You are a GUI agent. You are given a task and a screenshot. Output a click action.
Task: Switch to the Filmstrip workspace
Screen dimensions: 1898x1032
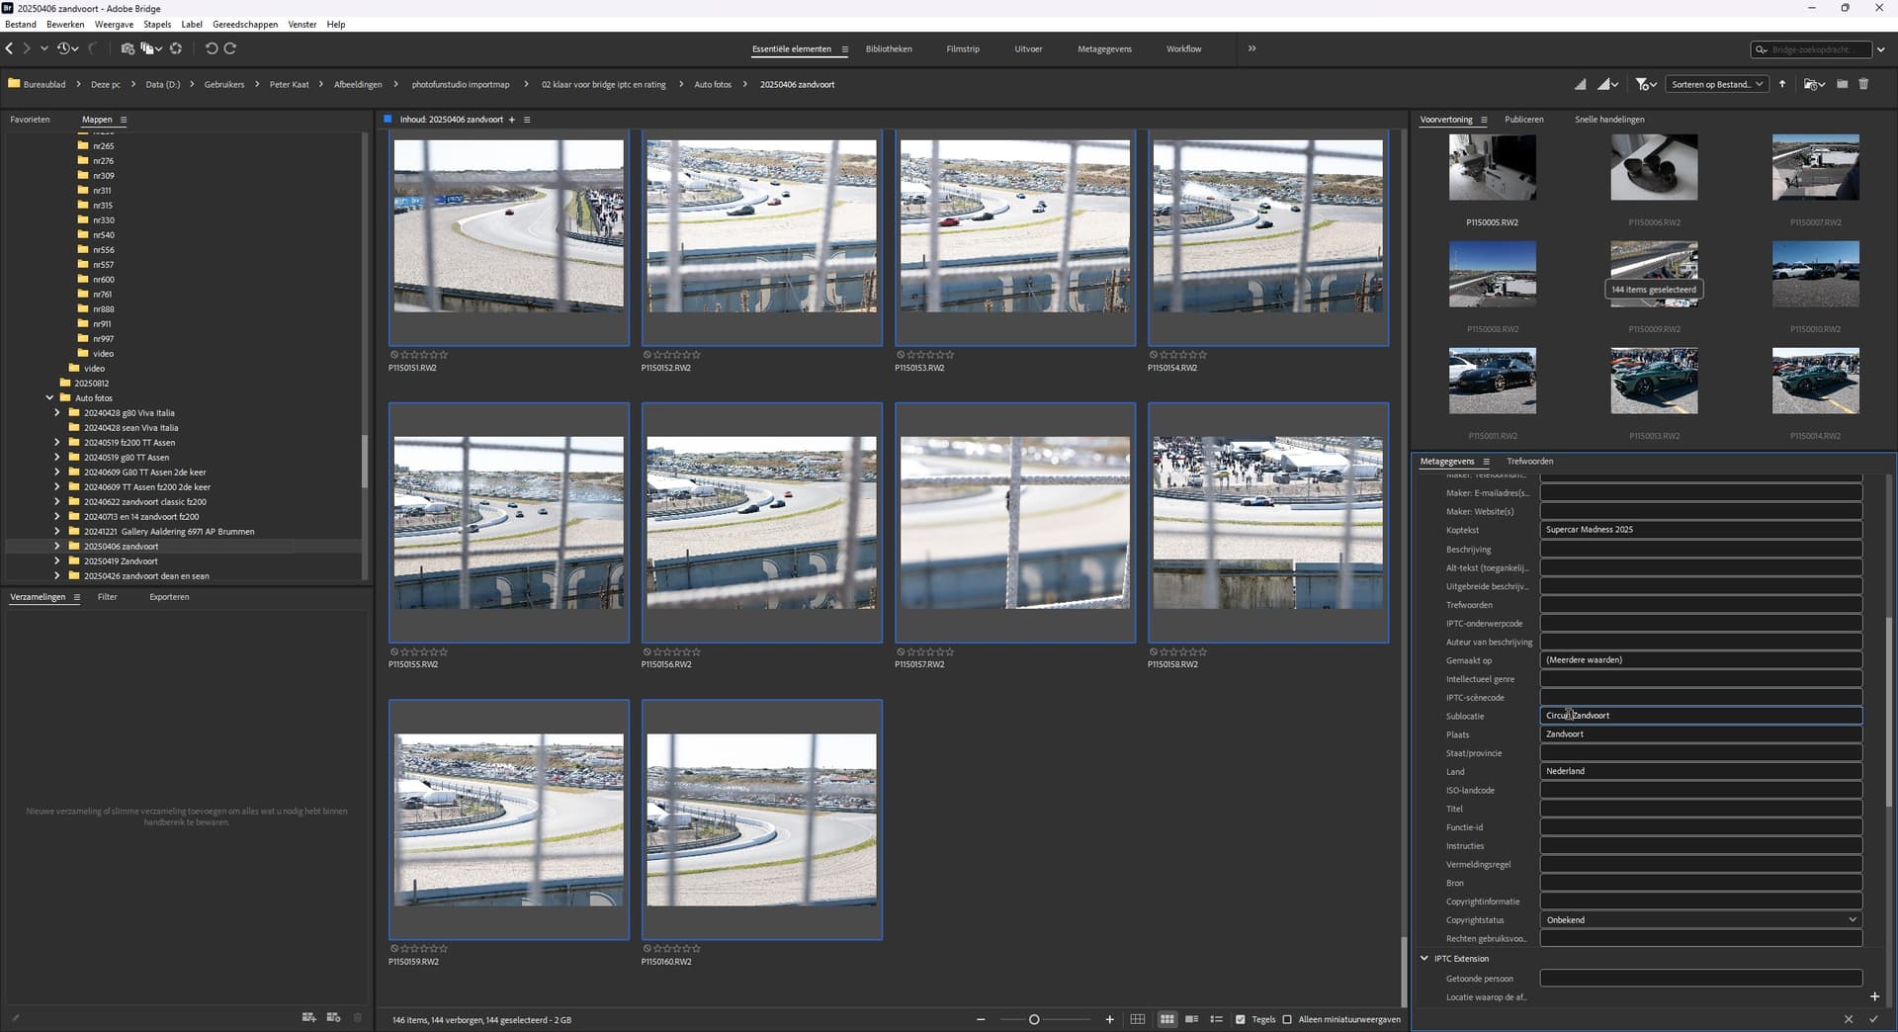click(962, 48)
